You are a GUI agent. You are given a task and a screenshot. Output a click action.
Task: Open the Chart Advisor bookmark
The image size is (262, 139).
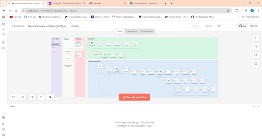(x=176, y=17)
